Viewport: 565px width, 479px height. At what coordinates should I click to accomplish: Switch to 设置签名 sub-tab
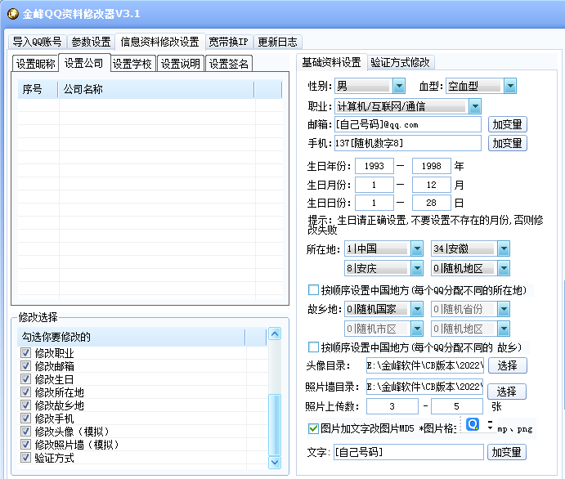tap(229, 64)
